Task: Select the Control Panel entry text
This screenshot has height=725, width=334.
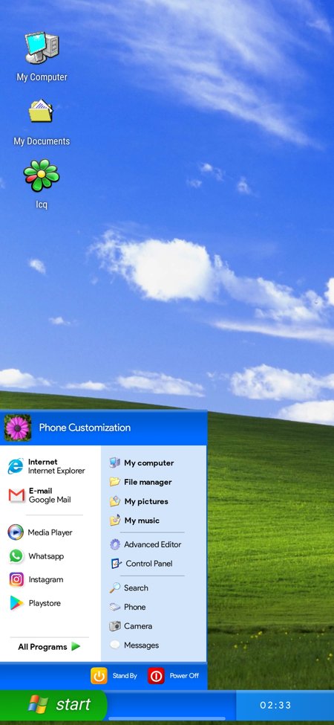Action: click(149, 564)
